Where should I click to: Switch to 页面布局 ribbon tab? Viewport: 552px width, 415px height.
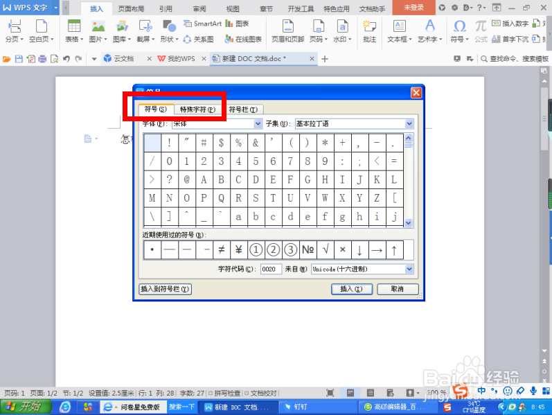point(131,9)
